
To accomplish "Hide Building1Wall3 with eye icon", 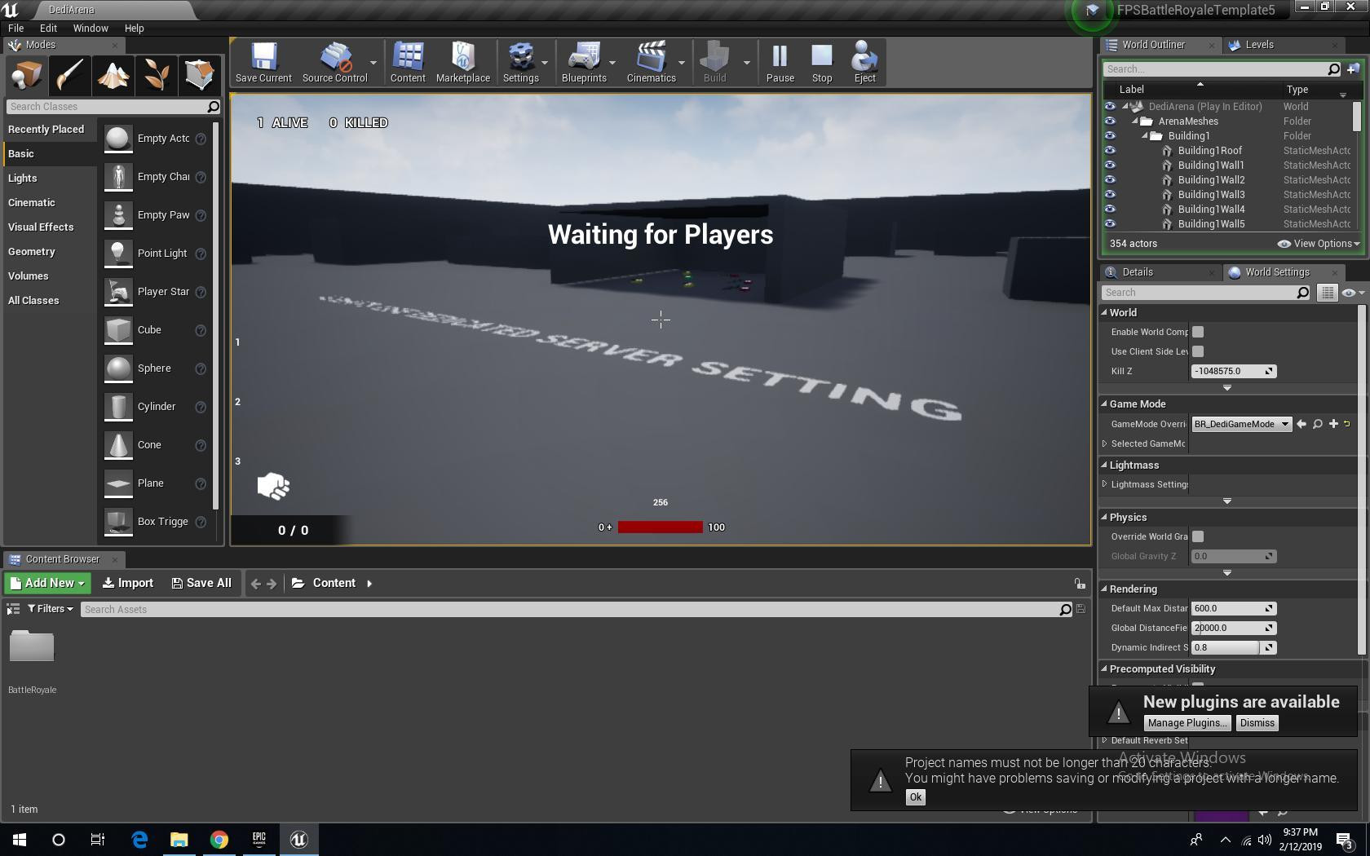I will pyautogui.click(x=1110, y=195).
